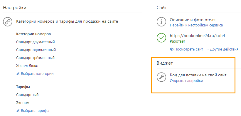Image resolution: width=241 pixels, height=116 pixels.
Task: Click pencil icon next to Выбрать тарифы
Action: pos(18,111)
